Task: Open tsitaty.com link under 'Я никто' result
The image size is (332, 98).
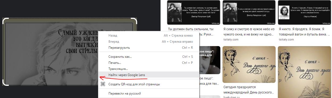Action: point(286,39)
